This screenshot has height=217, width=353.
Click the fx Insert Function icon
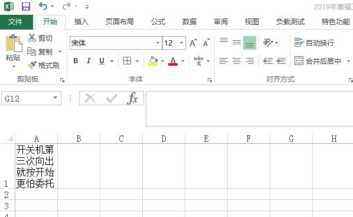132,98
